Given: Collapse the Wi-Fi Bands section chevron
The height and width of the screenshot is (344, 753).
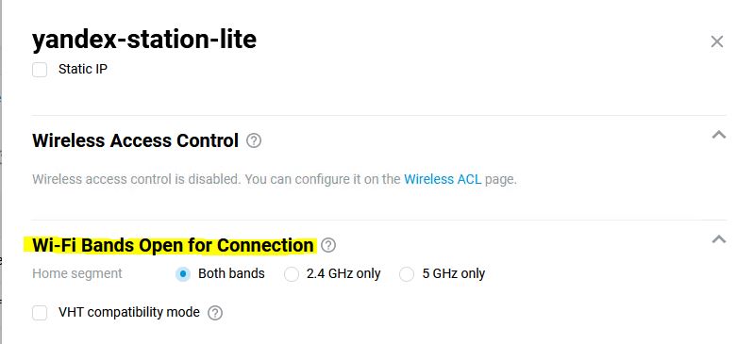Looking at the screenshot, I should pyautogui.click(x=718, y=239).
